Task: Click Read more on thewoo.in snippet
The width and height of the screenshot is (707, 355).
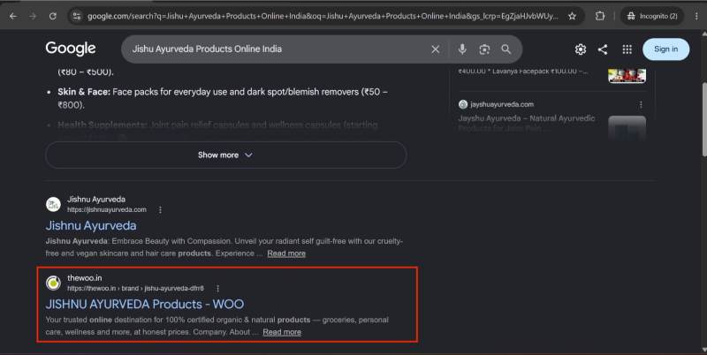Action: pos(282,332)
